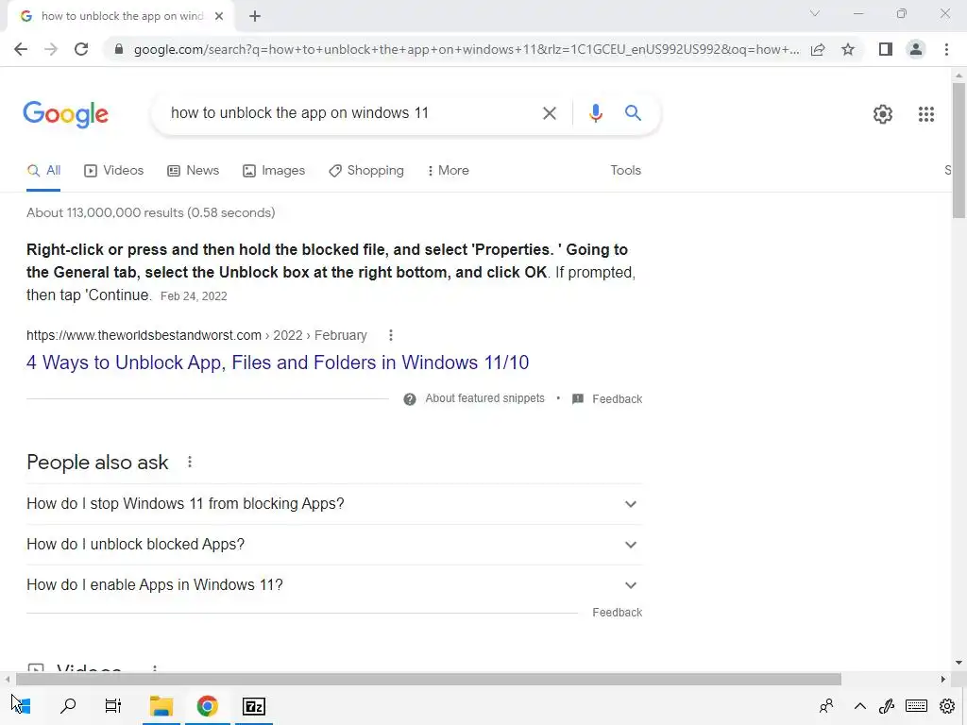Bookmark this page with the star icon
This screenshot has width=967, height=725.
(x=848, y=49)
